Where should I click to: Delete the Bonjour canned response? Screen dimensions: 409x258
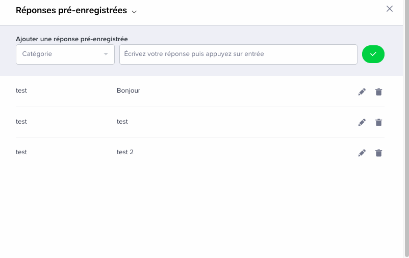378,92
